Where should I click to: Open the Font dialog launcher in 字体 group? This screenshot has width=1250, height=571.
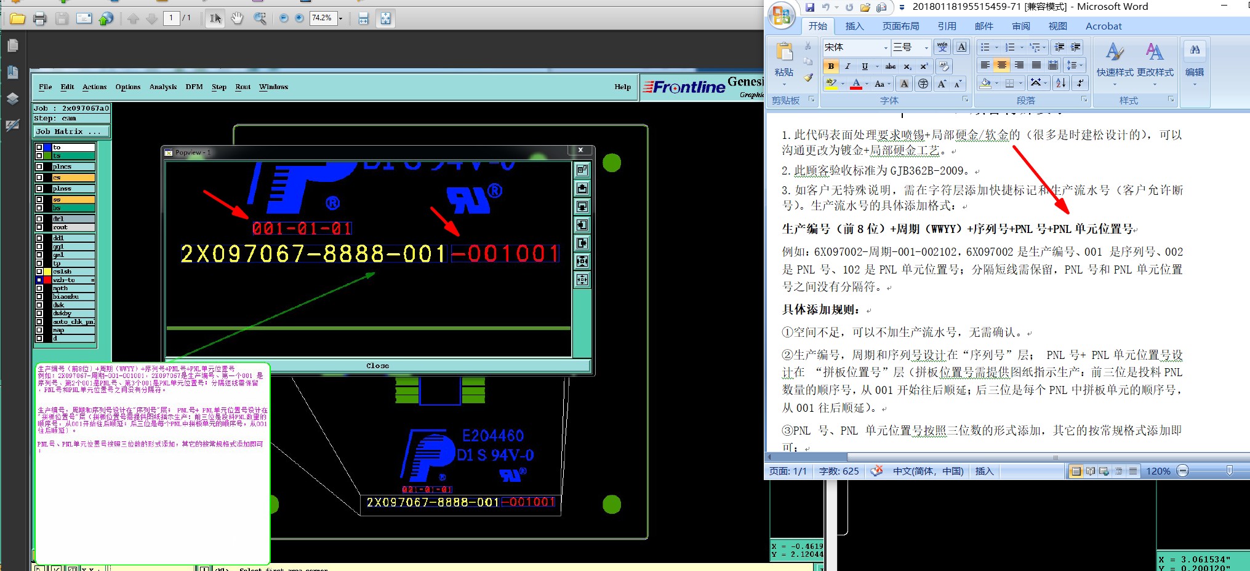[965, 100]
